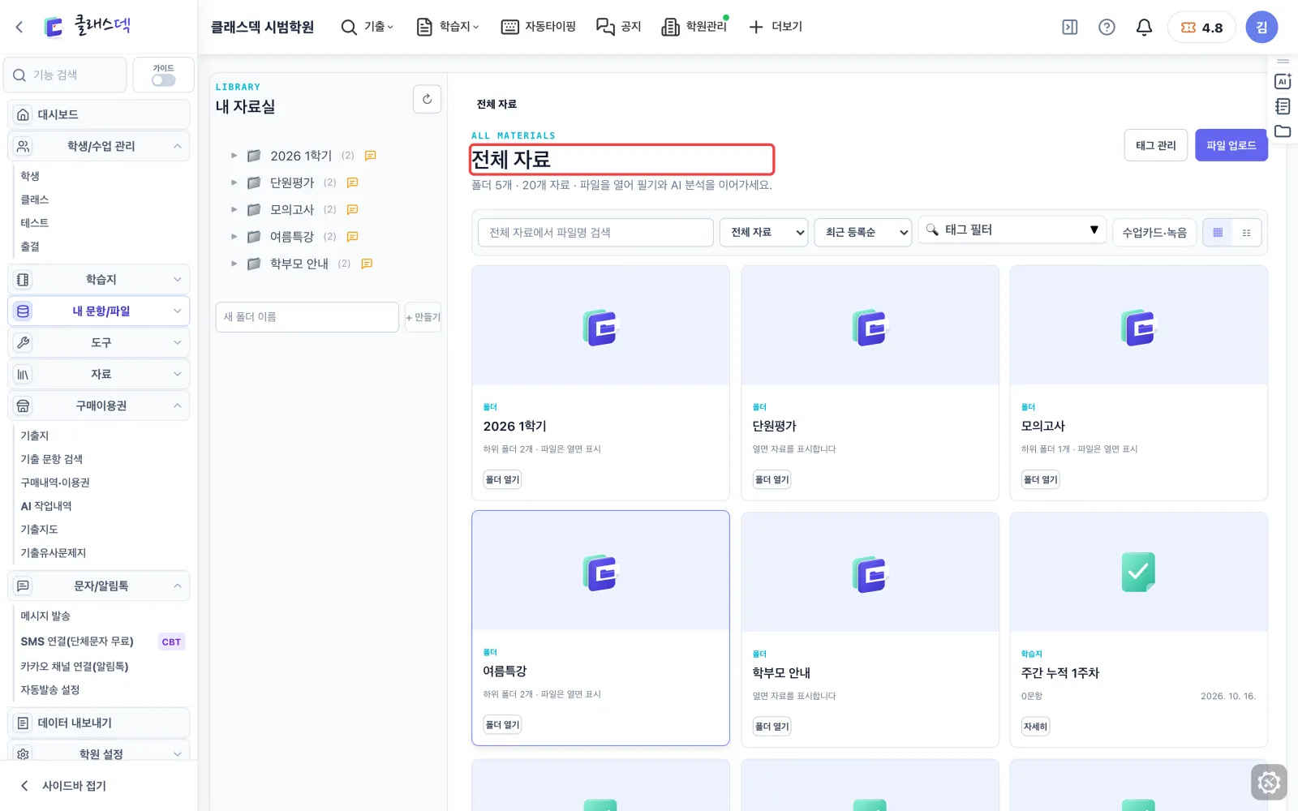Expand the 2026 1학기 tree folder
Screen dimensions: 1298x811
coord(234,156)
